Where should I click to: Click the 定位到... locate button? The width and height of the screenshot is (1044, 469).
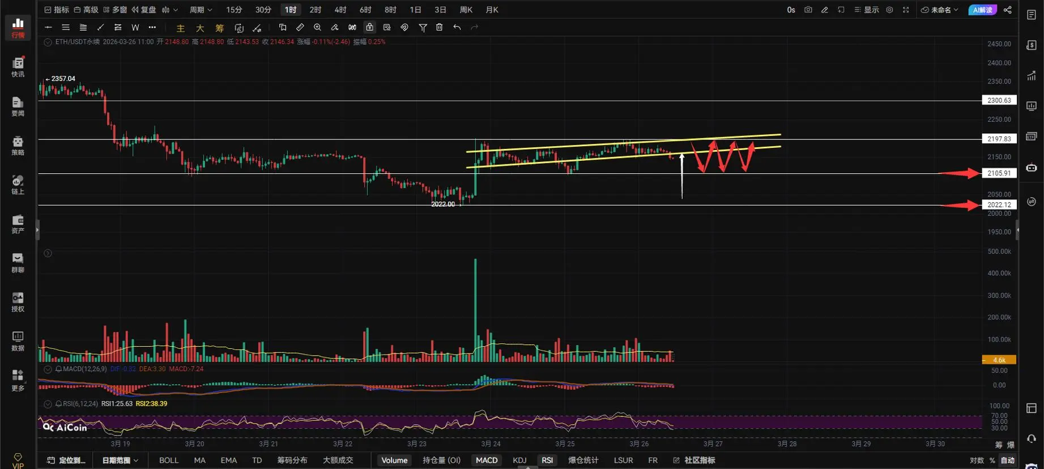(x=66, y=460)
